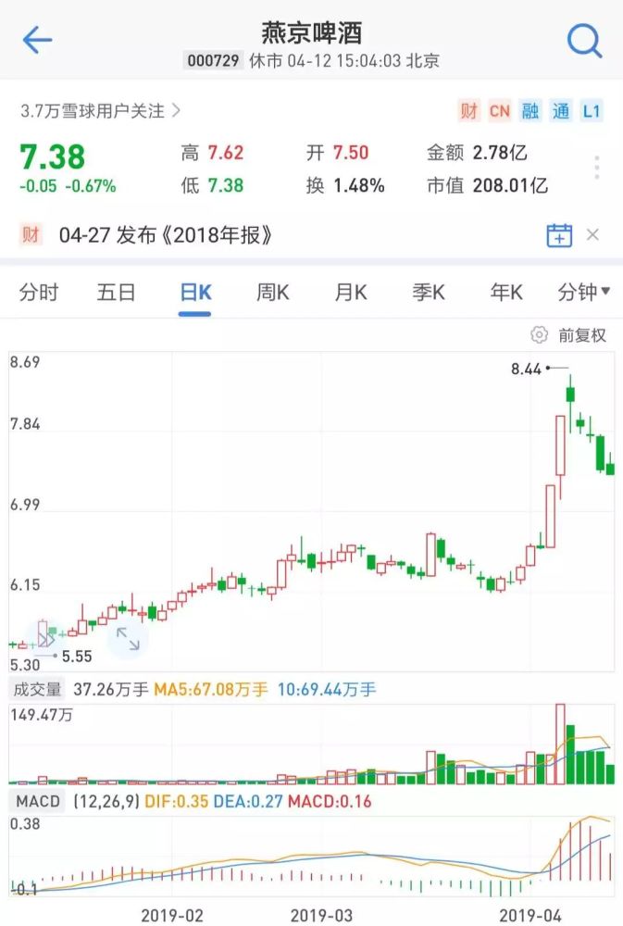Viewport: 623px width, 926px height.
Task: Open the vertical three-dot more menu
Action: (597, 168)
